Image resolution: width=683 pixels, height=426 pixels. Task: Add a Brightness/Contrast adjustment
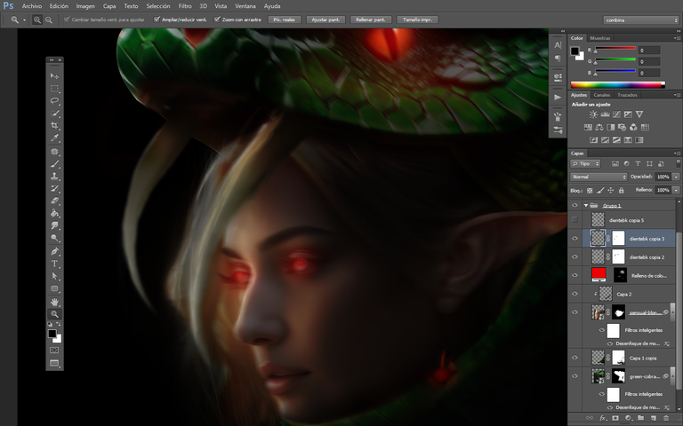point(593,114)
